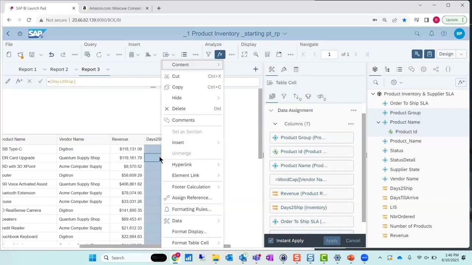Viewport: 472px width, 265px height.
Task: Open the document structure tree icon
Action: 387,69
